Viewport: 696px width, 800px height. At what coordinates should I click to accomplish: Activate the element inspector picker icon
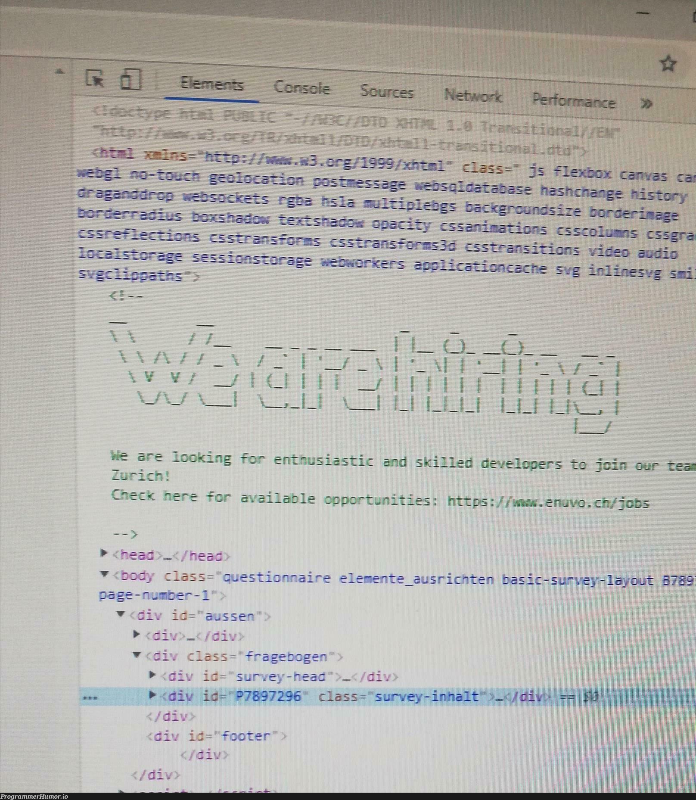point(95,79)
